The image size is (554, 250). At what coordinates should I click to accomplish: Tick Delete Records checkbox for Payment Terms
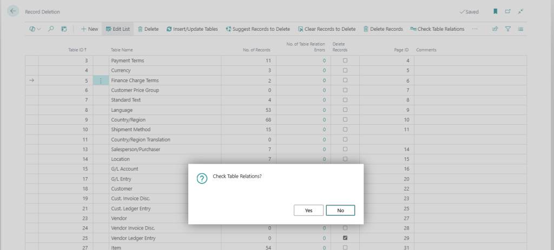[x=345, y=60]
